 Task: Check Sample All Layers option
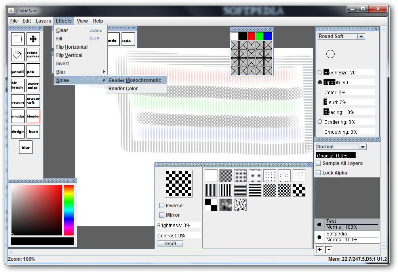tap(318, 163)
